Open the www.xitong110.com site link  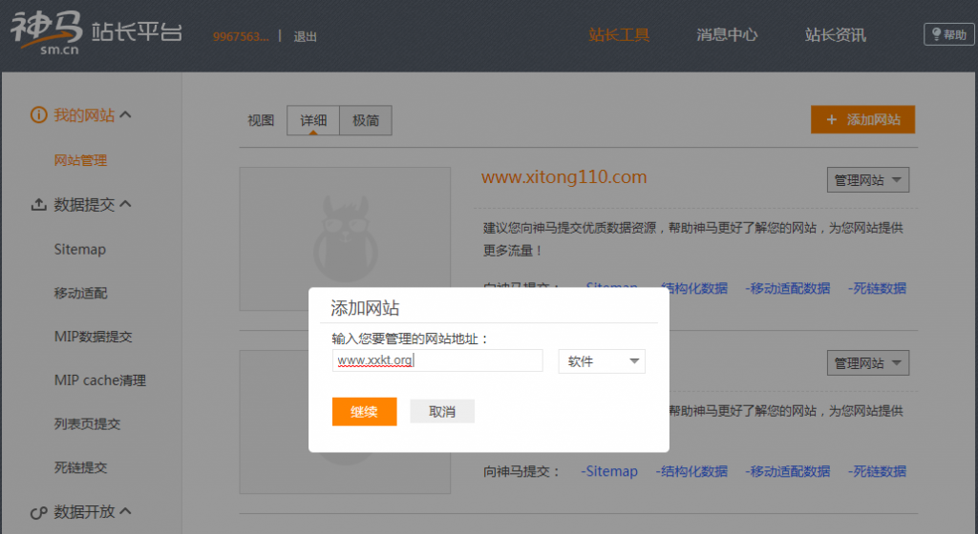coord(563,177)
